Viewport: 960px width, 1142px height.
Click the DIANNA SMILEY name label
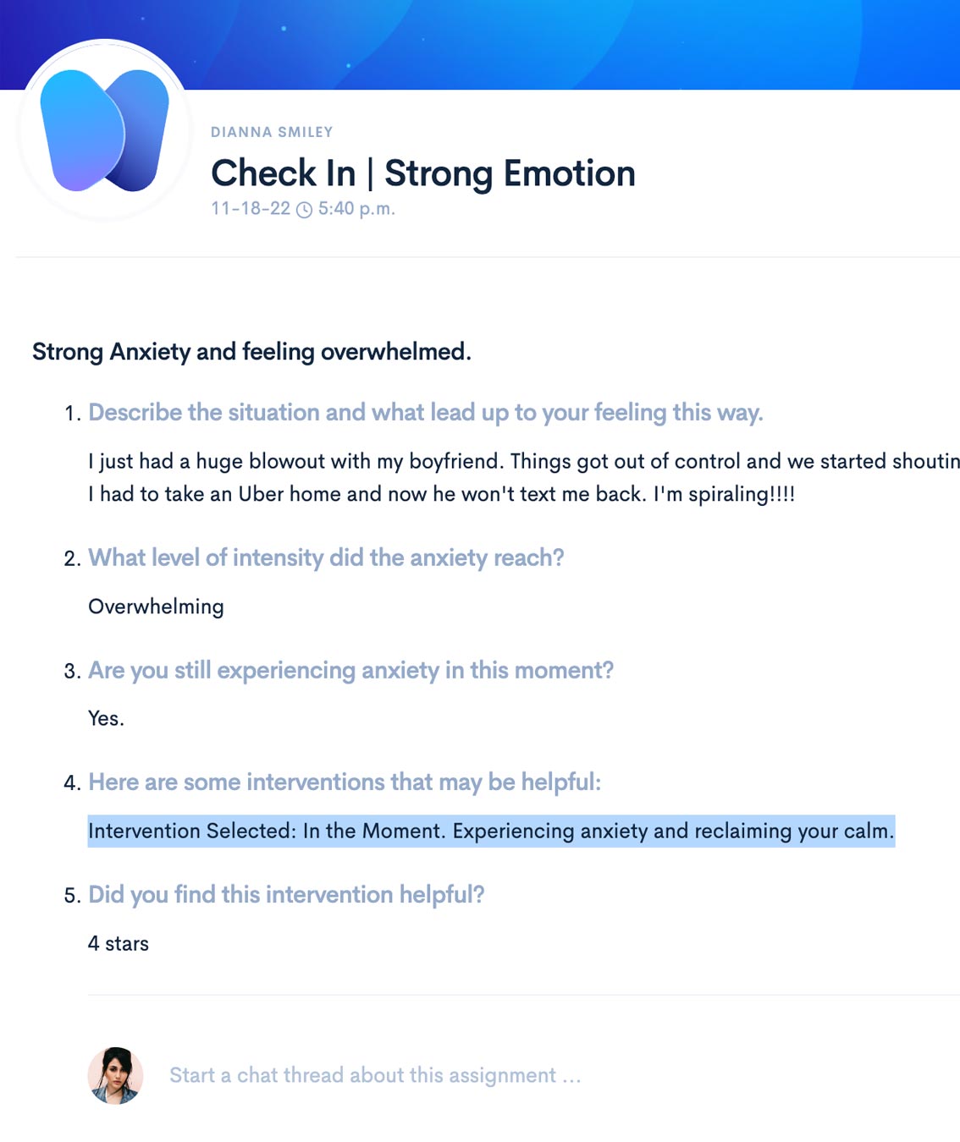[x=272, y=132]
